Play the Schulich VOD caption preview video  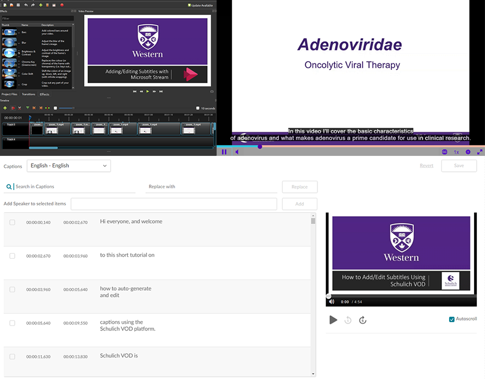pos(333,320)
